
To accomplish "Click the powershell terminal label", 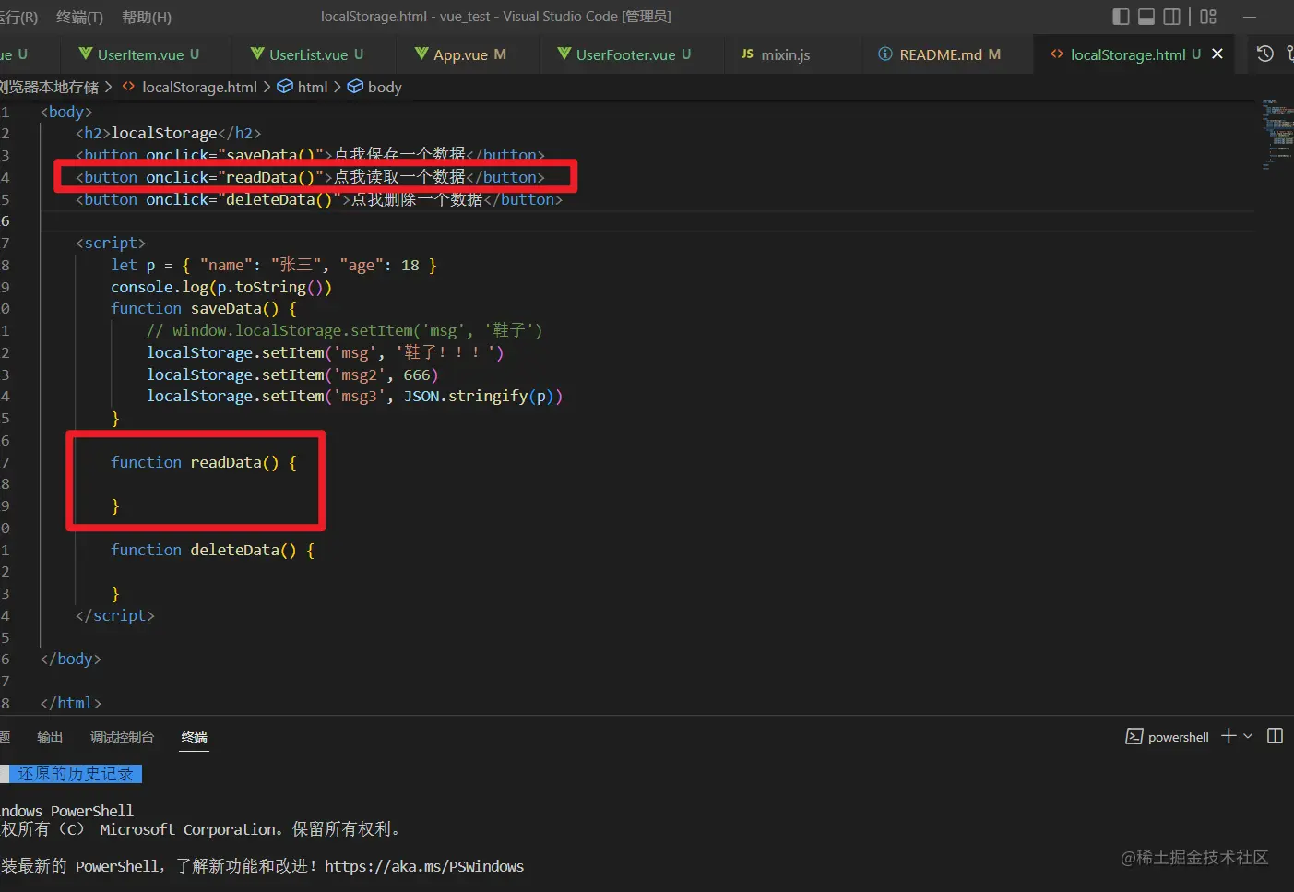I will 1179,737.
